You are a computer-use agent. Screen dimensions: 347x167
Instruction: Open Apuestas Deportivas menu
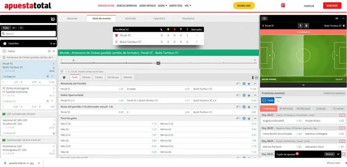[x=127, y=6]
